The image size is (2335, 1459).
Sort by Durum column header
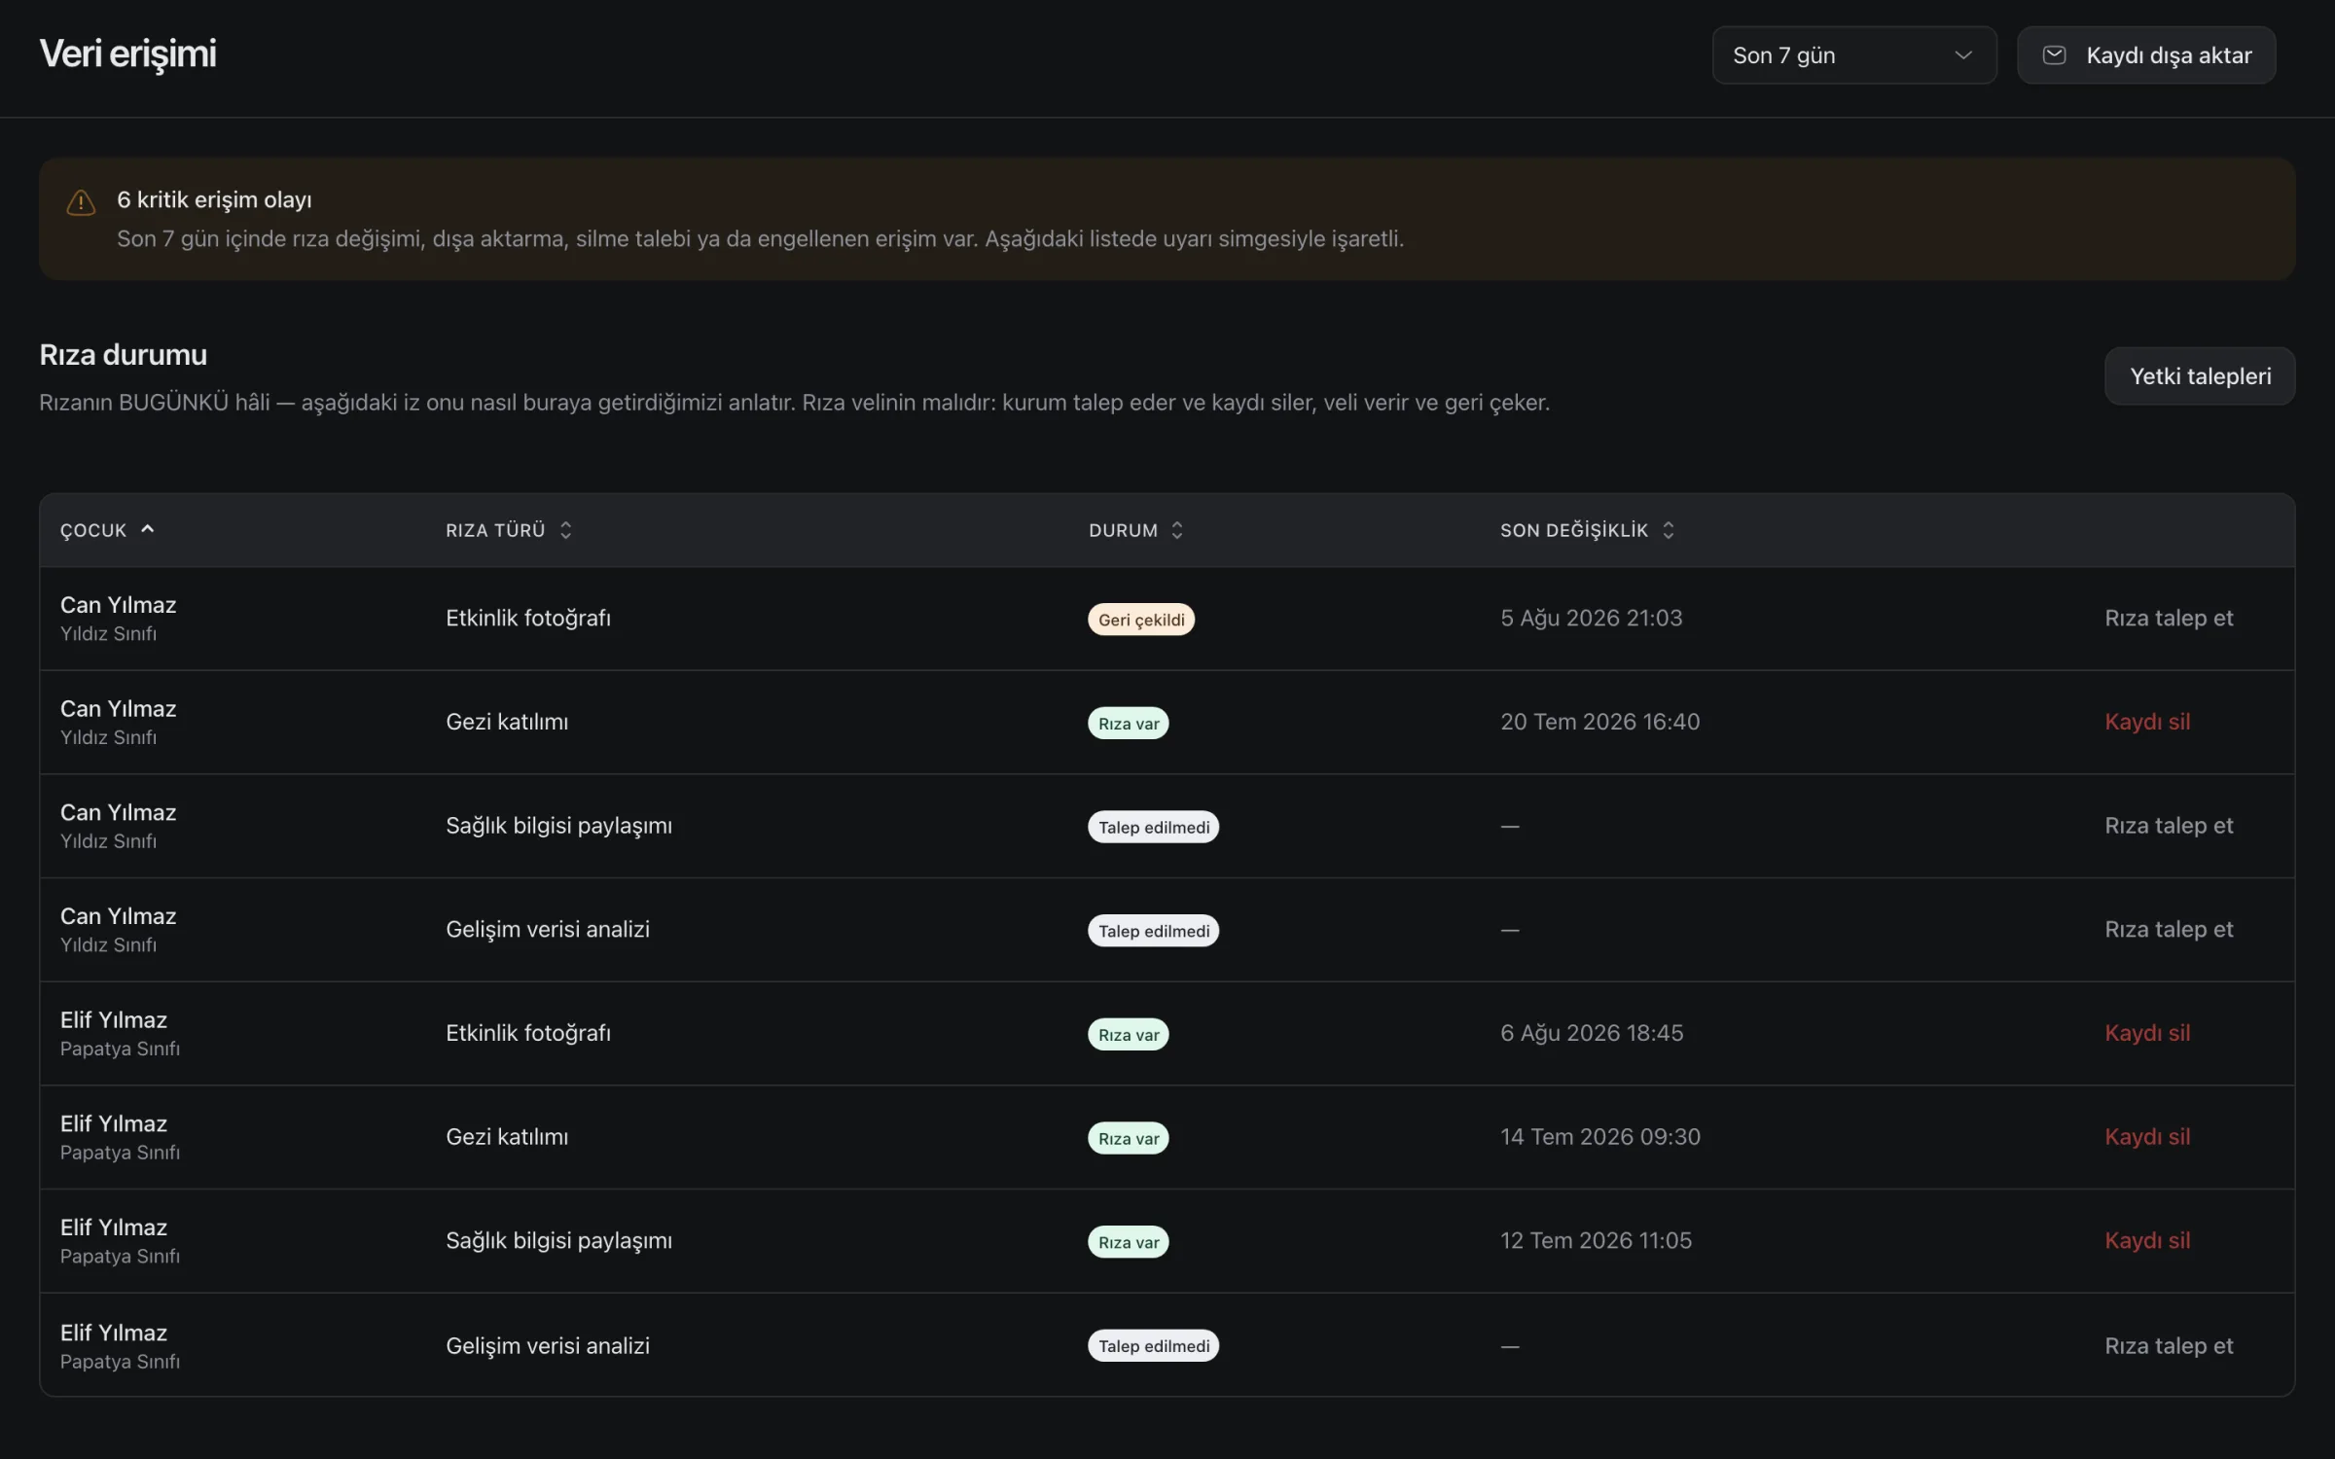click(1135, 530)
